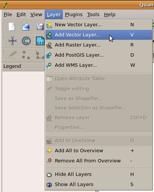Select New Vector Layer menu item

[x=99, y=25]
